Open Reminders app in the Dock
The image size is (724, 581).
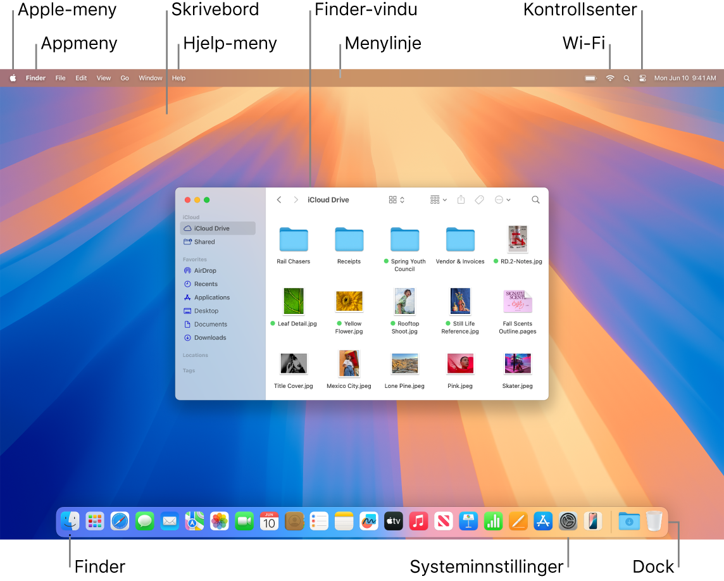point(319,522)
